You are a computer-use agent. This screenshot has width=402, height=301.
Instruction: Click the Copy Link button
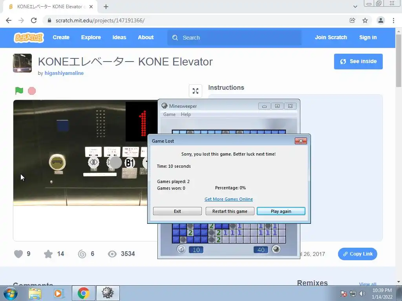[x=358, y=254]
